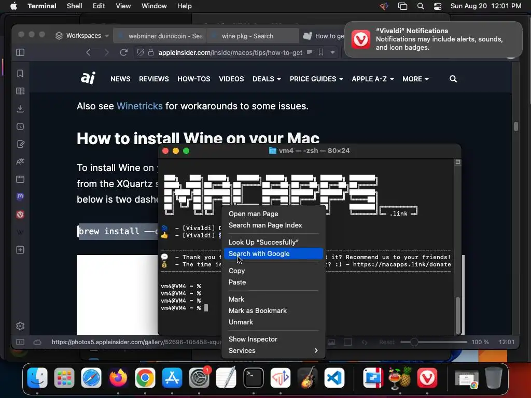The width and height of the screenshot is (531, 398).
Task: Toggle panel button in Vivaldi status bar
Action: pos(20,342)
